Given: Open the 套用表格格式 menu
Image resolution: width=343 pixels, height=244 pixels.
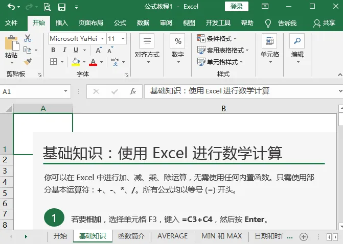Looking at the screenshot, I should pyautogui.click(x=223, y=50).
